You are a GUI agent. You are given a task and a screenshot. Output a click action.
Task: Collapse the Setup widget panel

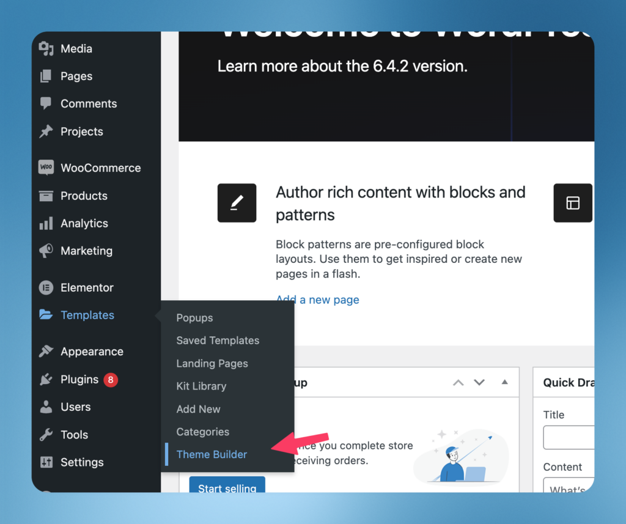coord(504,382)
